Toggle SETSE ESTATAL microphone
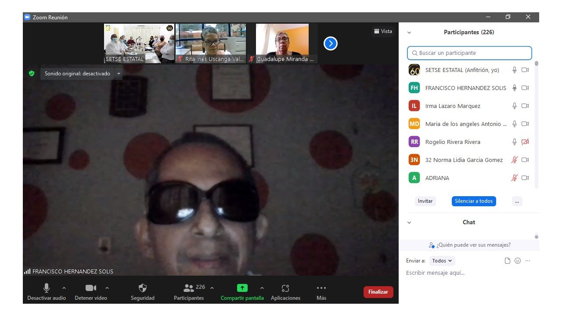Screen dimensions: 562x316 (x=515, y=70)
